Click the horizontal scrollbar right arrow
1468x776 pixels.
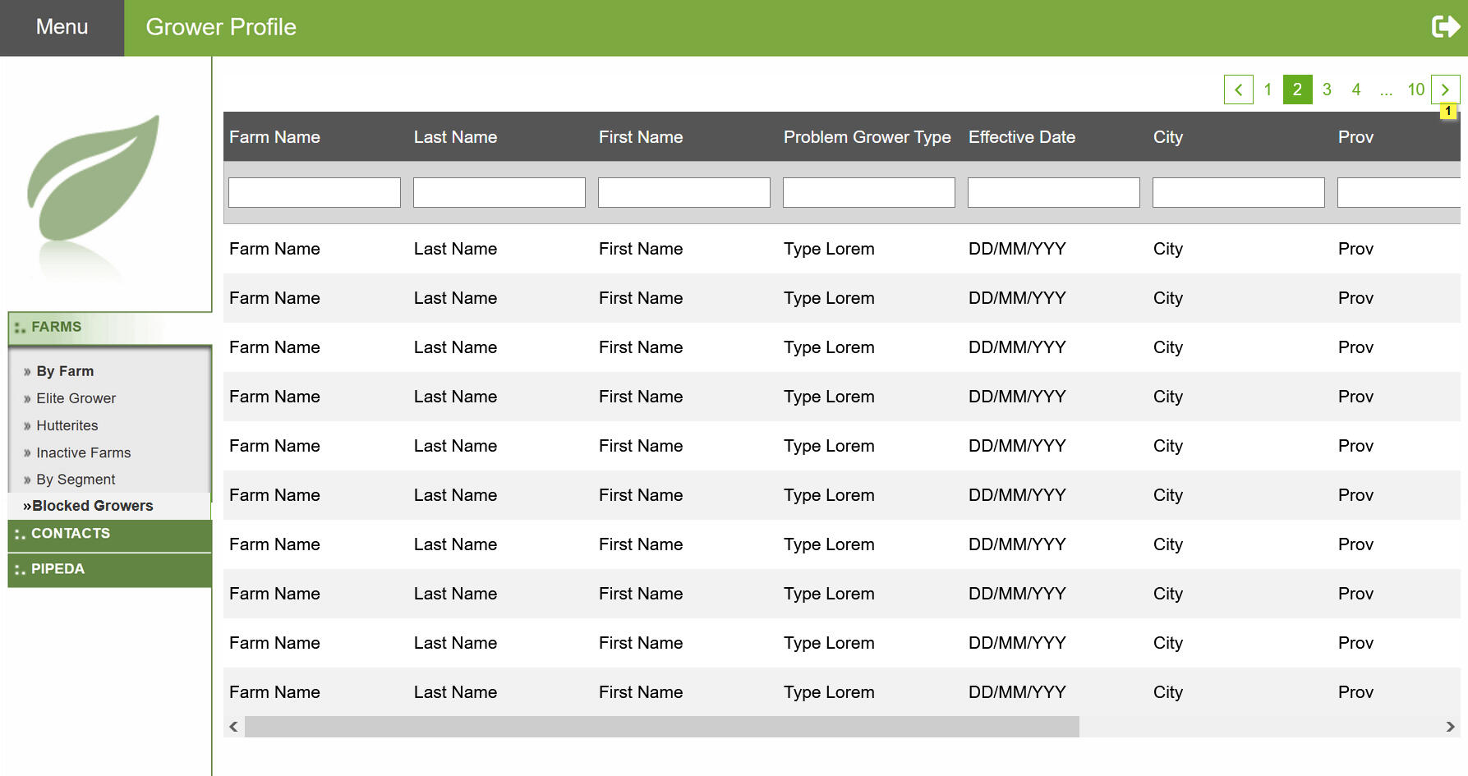(1450, 727)
